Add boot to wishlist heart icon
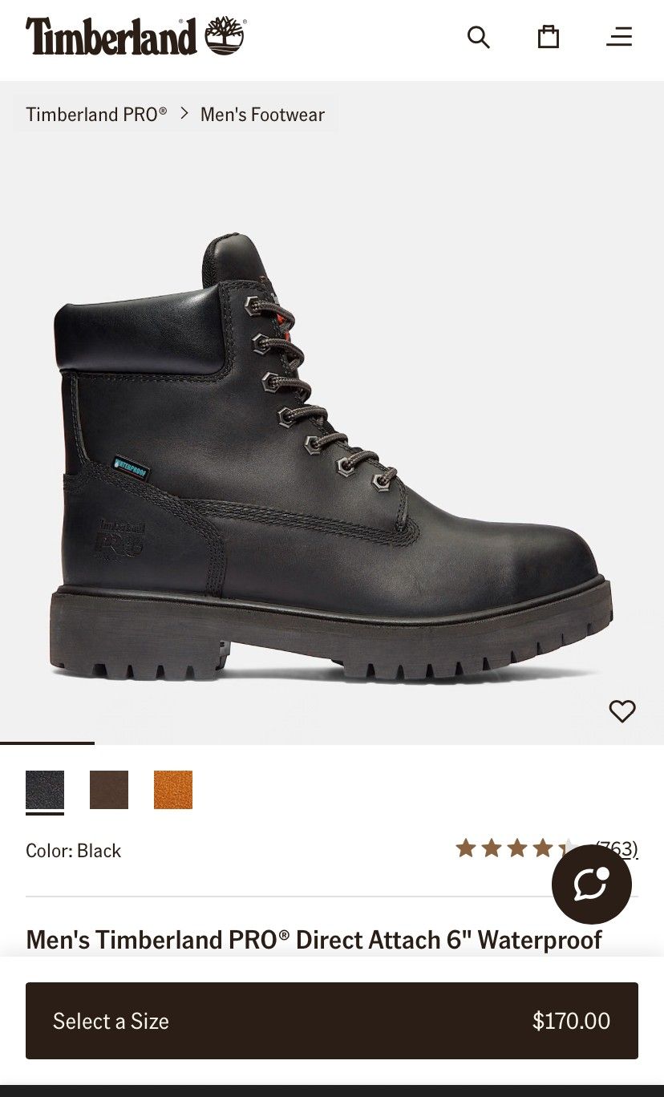Viewport: 664px width, 1097px height. pyautogui.click(x=622, y=711)
